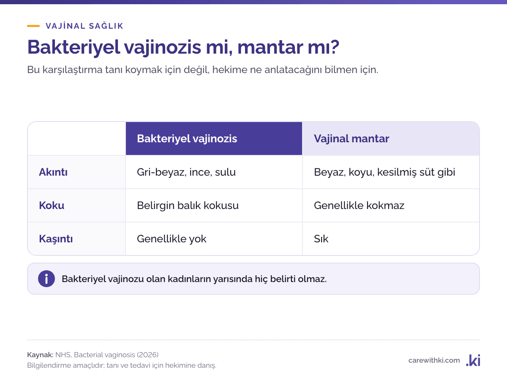The width and height of the screenshot is (507, 380).
Task: Select the "Bakteriyel vajinozis" column header
Action: point(214,138)
